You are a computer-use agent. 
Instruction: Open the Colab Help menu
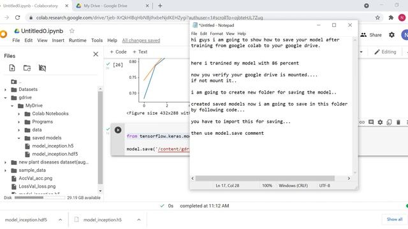point(112,40)
